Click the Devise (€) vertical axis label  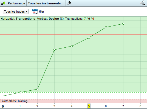coord(56,19)
